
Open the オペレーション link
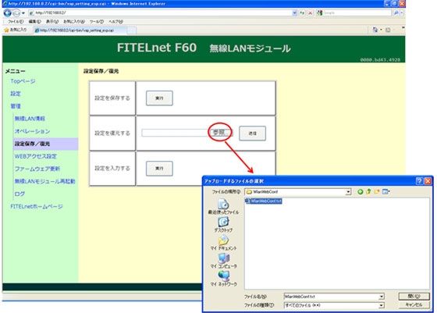32,131
